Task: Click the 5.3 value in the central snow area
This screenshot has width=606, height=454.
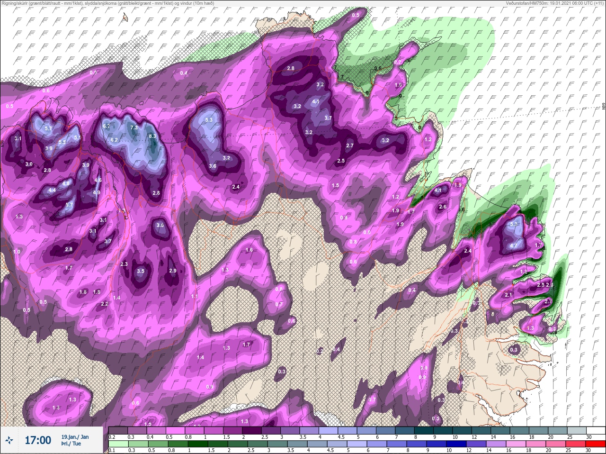Action: [209, 120]
